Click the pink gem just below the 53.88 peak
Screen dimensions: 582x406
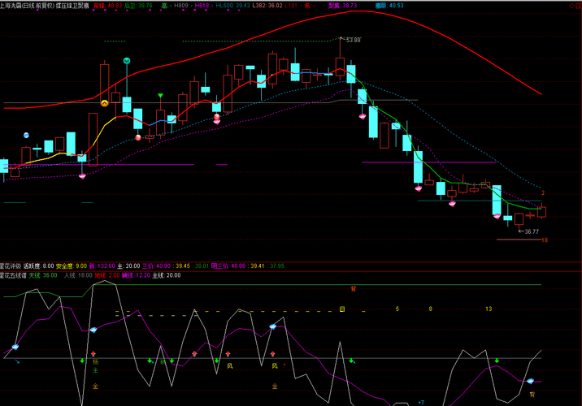[x=363, y=116]
